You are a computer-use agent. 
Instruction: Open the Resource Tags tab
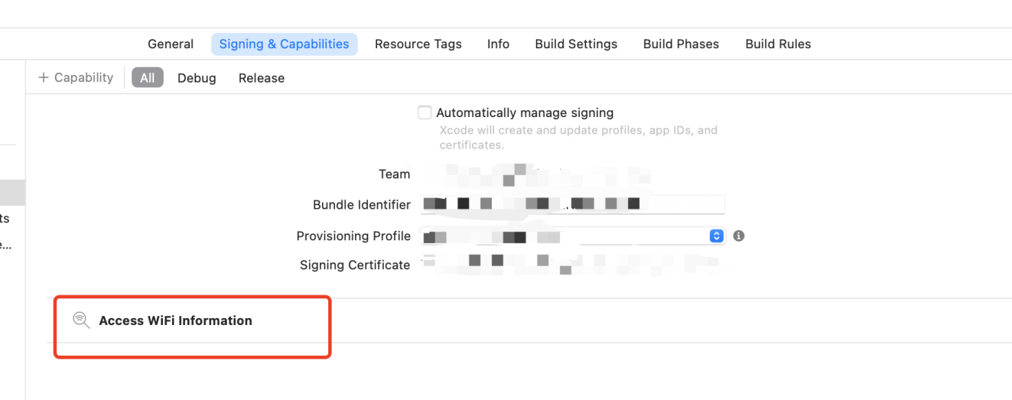(418, 44)
